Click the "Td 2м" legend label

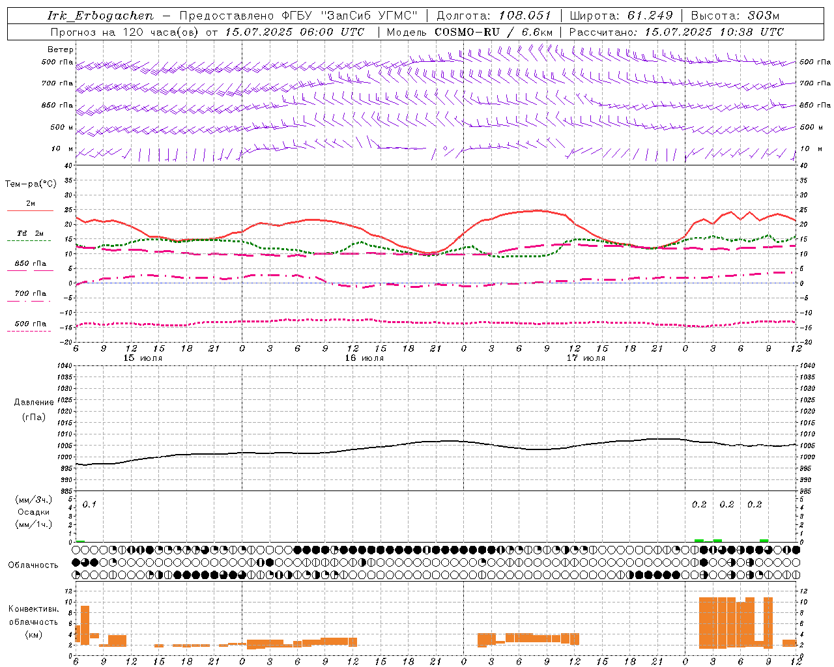click(x=31, y=233)
